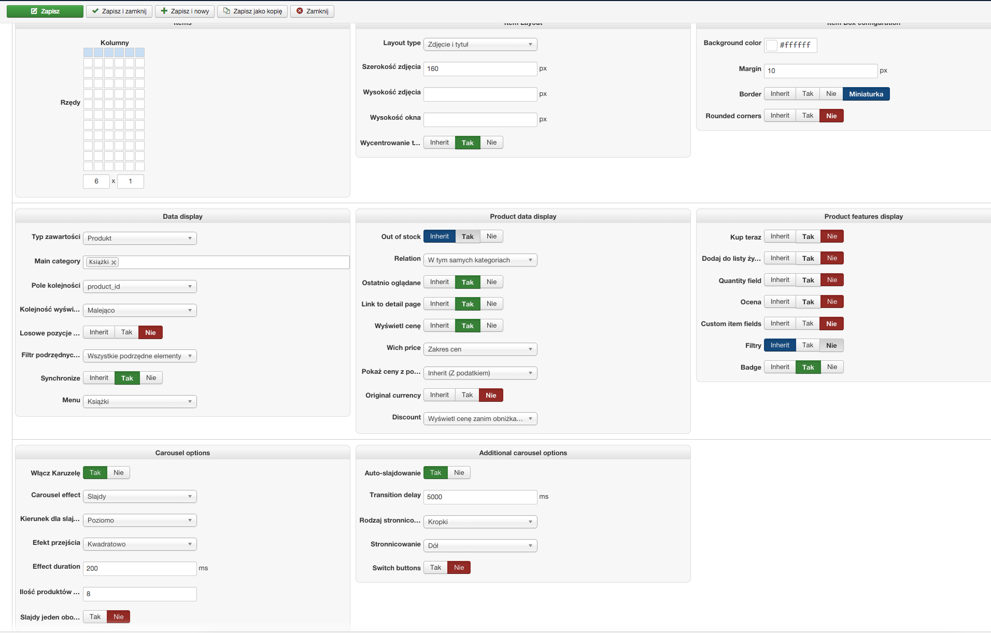This screenshot has width=991, height=633.
Task: Set Wyświetl cenę to Nie
Action: point(491,326)
